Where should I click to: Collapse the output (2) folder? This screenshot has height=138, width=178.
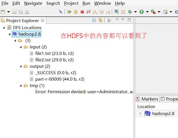pyautogui.click(x=21, y=66)
